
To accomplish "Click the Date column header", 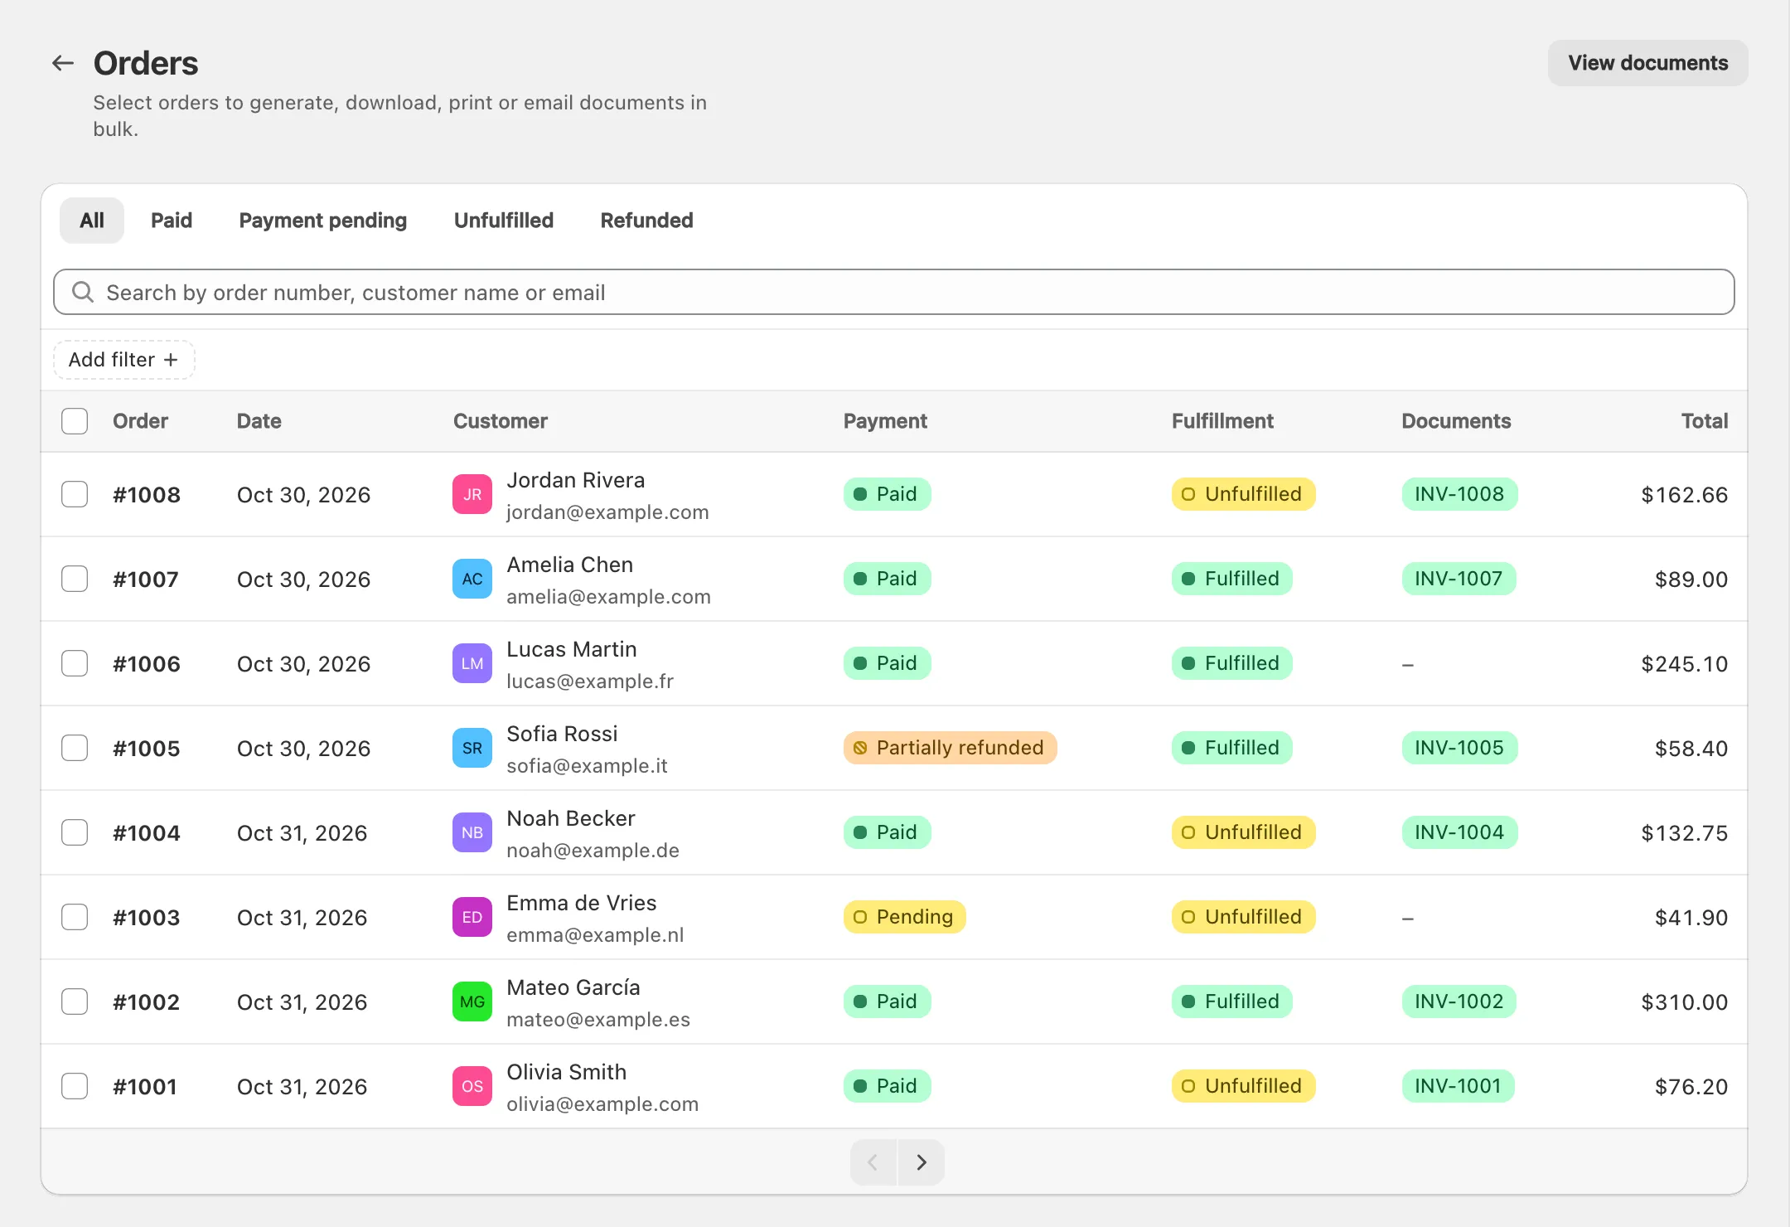I will coord(259,421).
